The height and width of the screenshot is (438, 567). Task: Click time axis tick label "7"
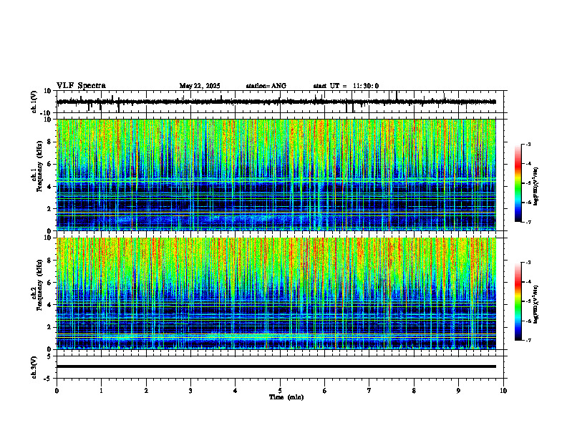coord(369,391)
